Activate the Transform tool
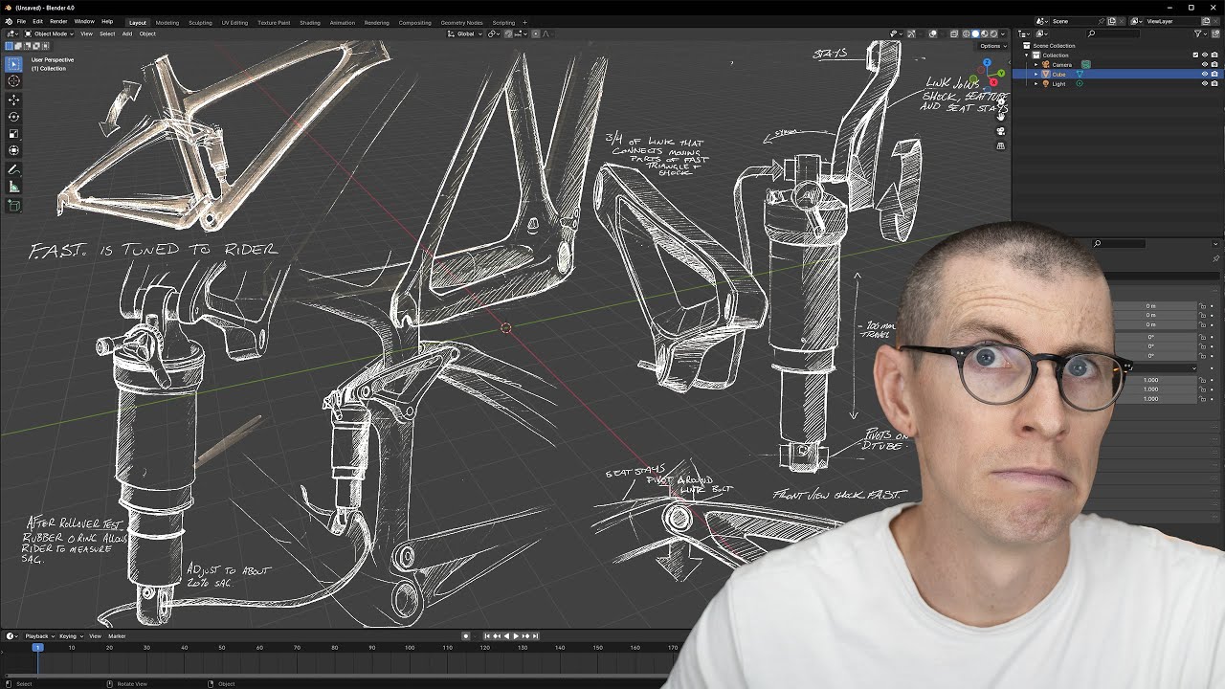The height and width of the screenshot is (689, 1225). tap(13, 151)
